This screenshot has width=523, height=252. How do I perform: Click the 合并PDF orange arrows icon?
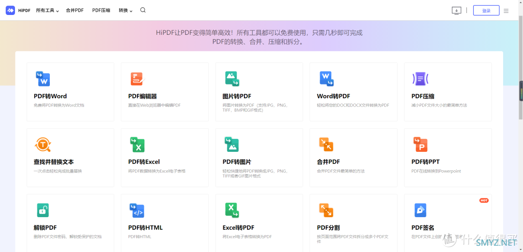point(326,145)
